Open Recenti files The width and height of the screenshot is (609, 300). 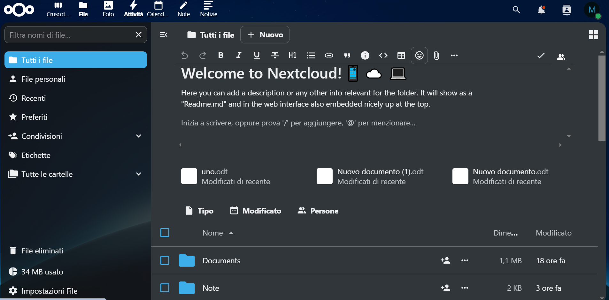tap(76, 98)
